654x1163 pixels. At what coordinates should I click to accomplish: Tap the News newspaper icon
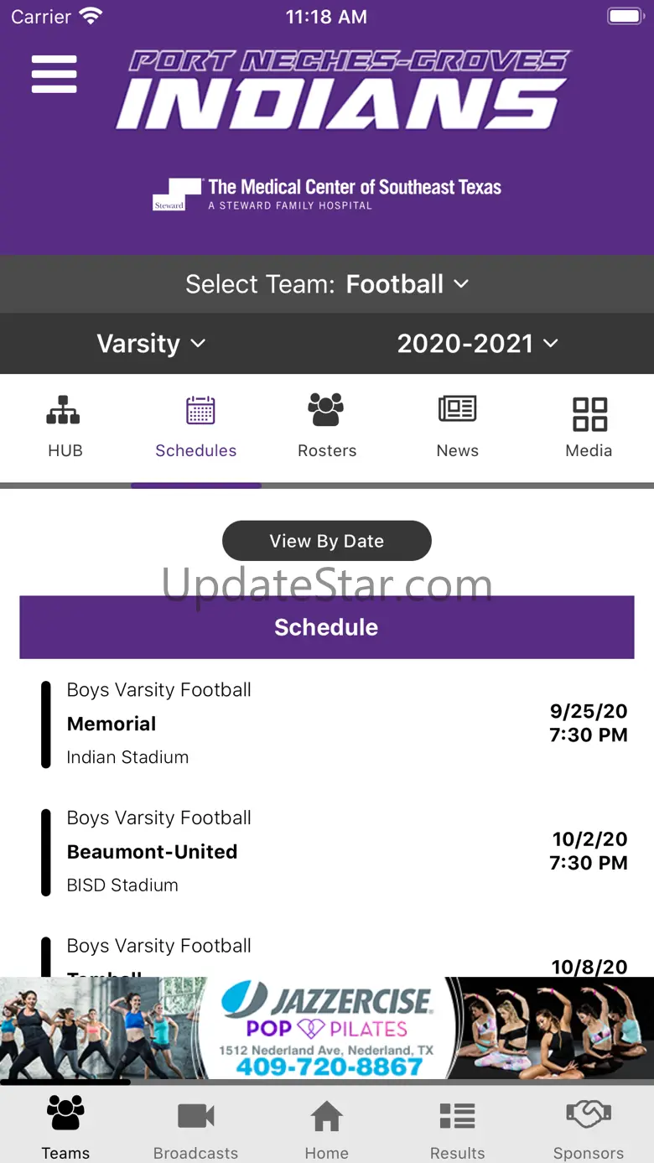coord(457,410)
